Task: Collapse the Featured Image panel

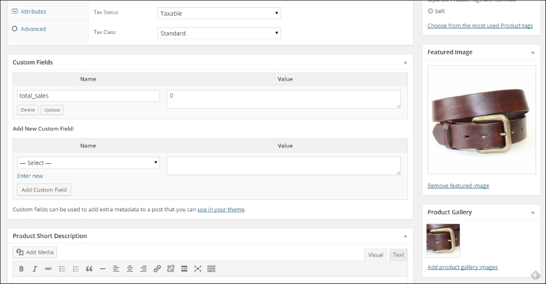Action: [533, 52]
